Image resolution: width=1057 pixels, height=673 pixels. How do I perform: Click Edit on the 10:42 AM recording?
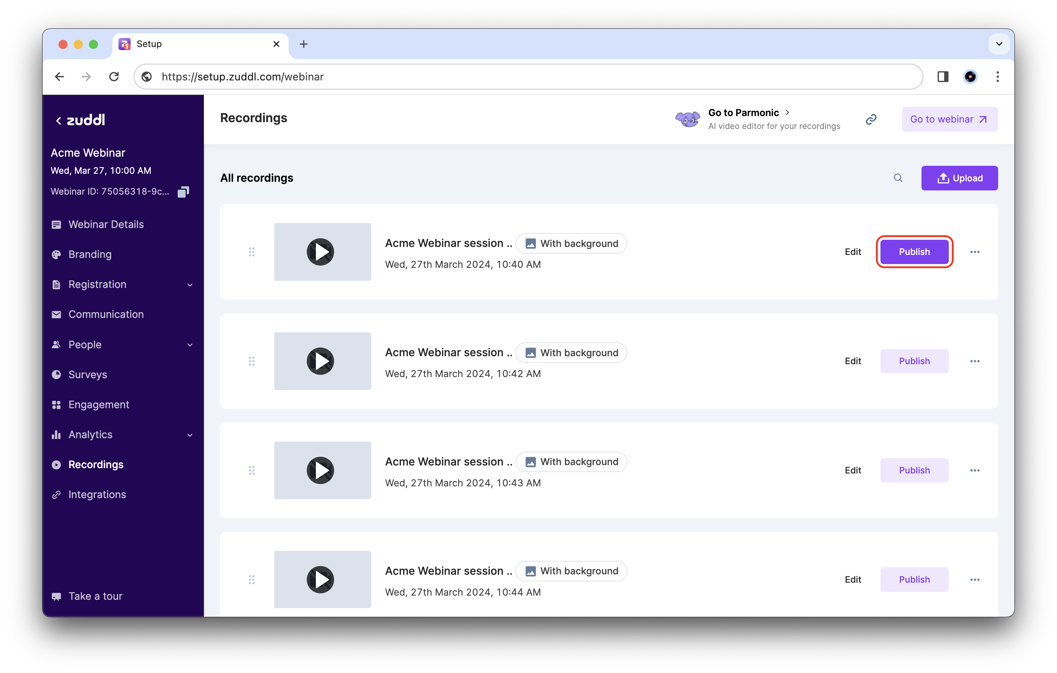tap(852, 361)
